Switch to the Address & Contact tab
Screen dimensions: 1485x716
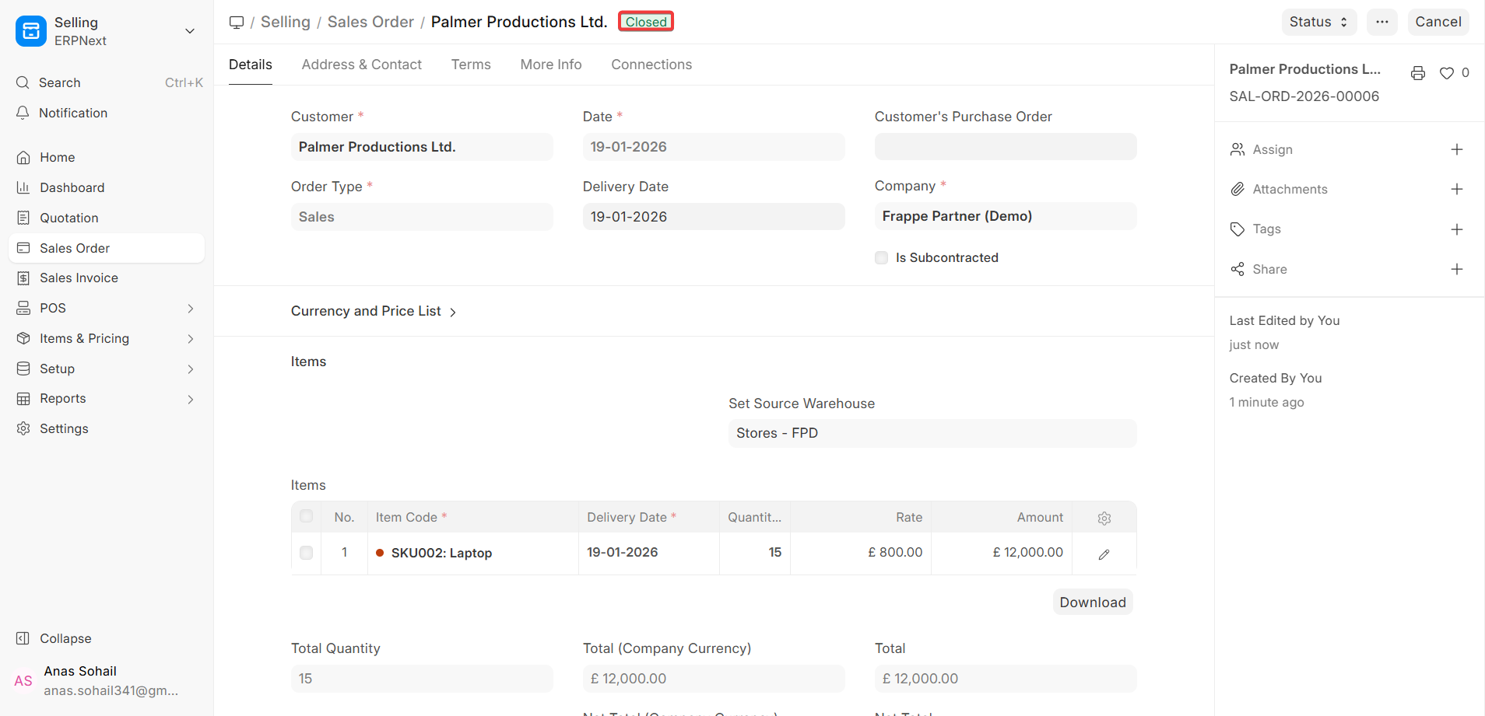pyautogui.click(x=361, y=65)
